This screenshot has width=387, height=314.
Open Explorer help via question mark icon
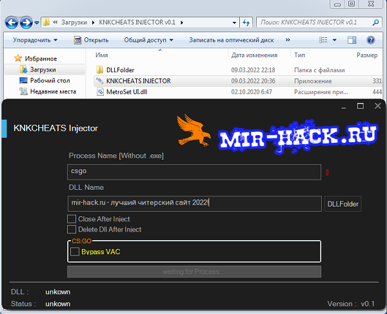point(371,40)
